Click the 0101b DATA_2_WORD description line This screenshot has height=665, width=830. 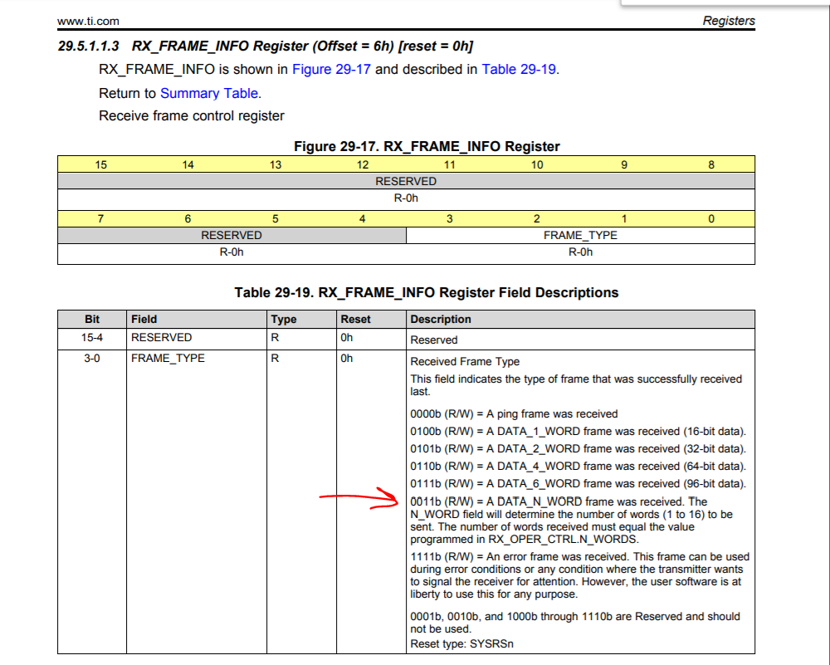[x=578, y=449]
